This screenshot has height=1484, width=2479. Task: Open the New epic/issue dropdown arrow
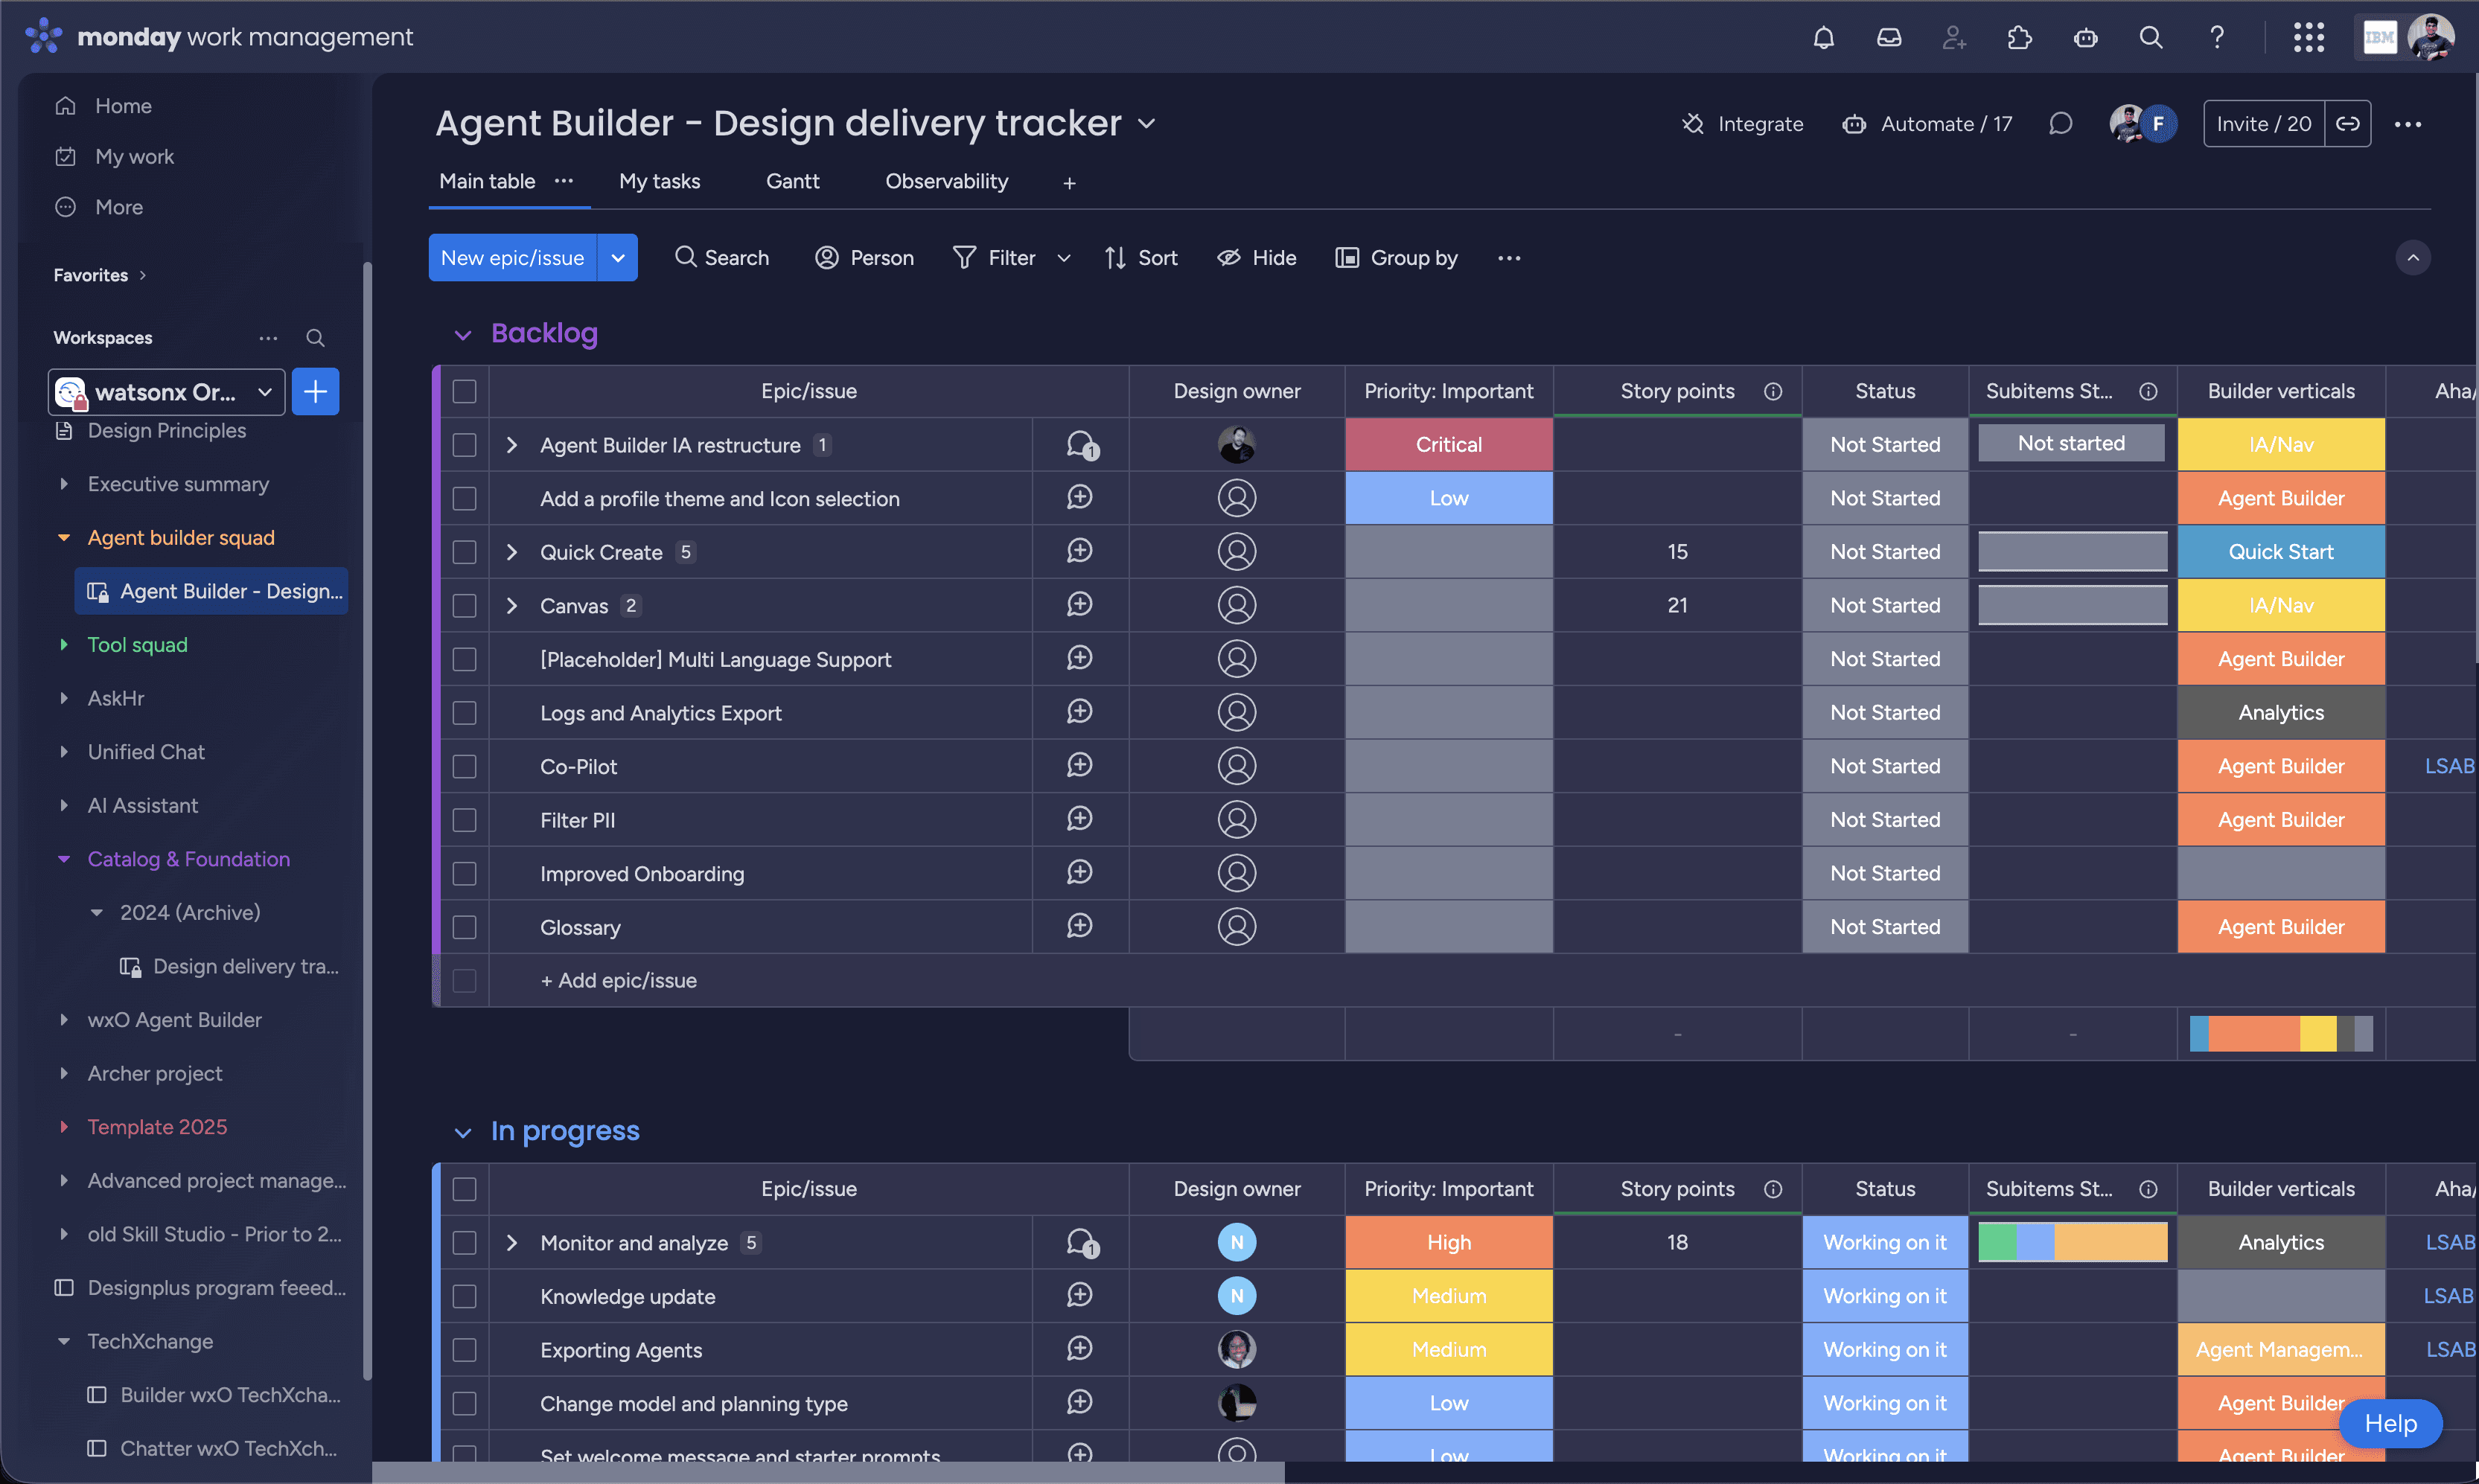tap(618, 258)
